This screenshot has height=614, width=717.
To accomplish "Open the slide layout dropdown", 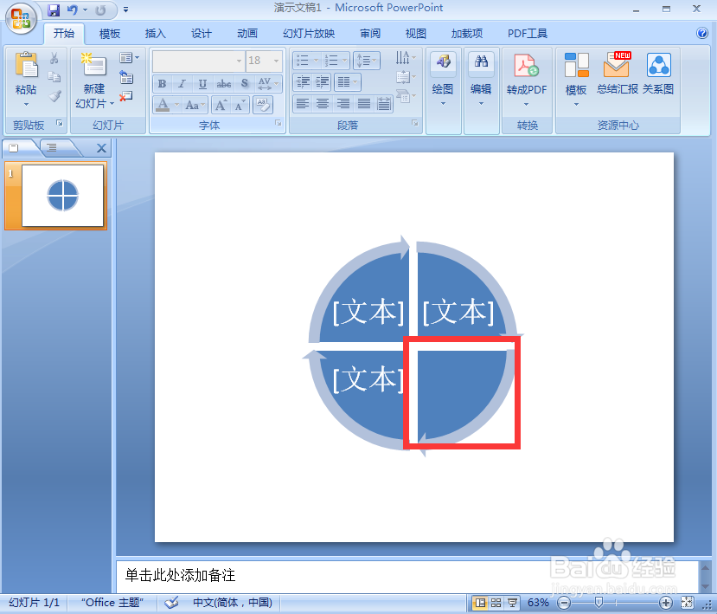I will (129, 58).
